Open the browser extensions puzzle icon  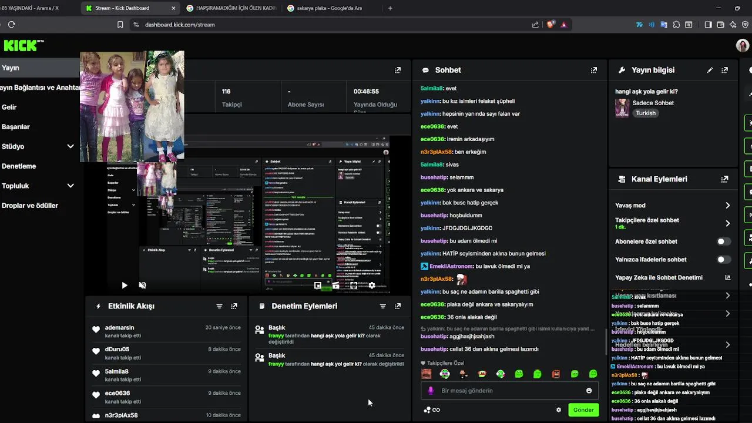(x=676, y=25)
